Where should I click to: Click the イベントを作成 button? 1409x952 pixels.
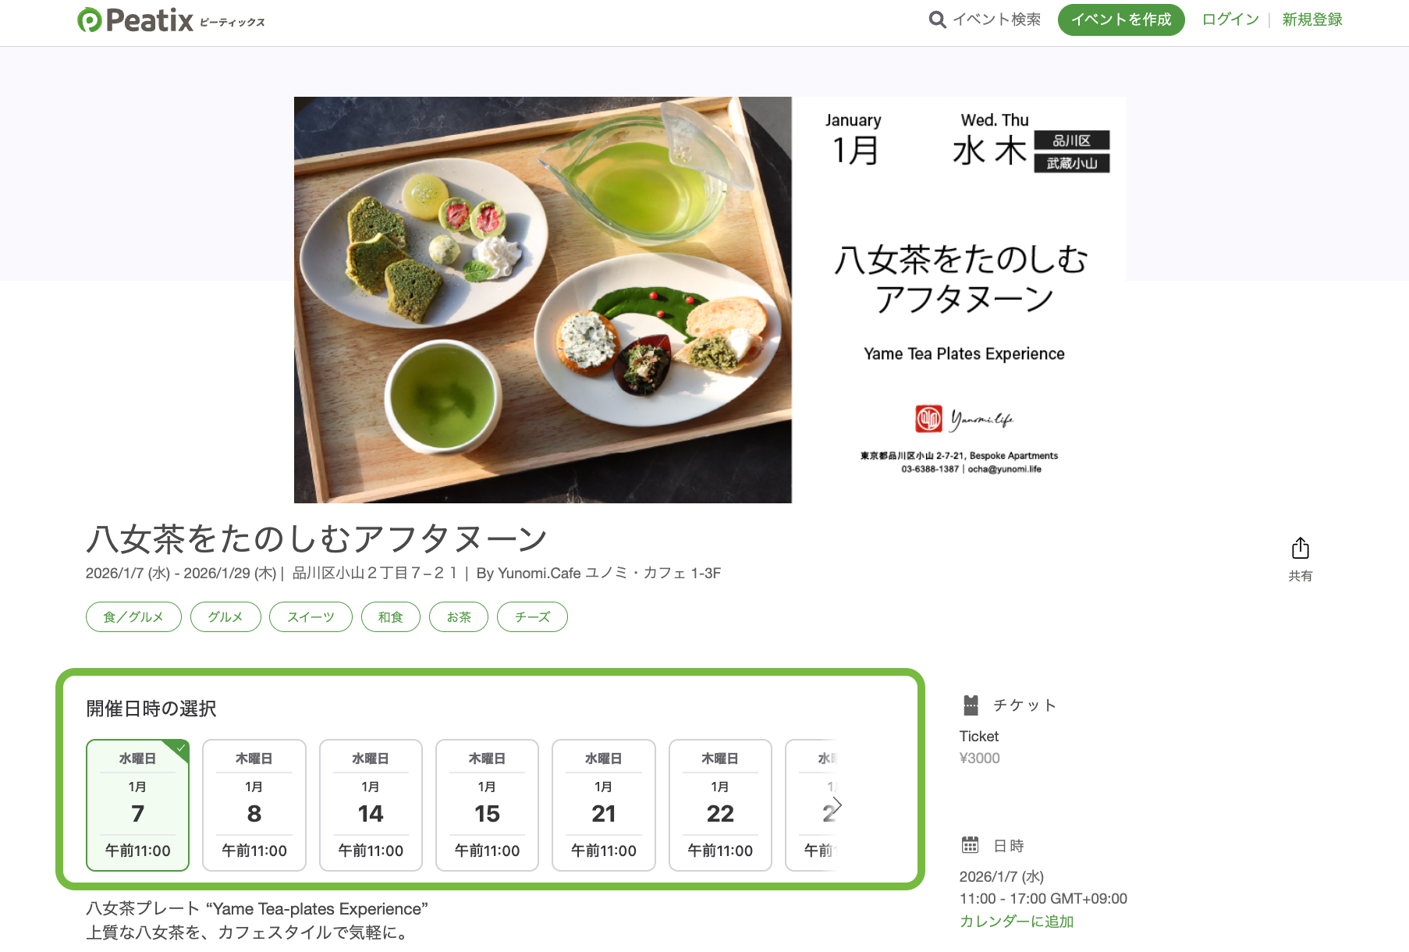click(x=1121, y=20)
